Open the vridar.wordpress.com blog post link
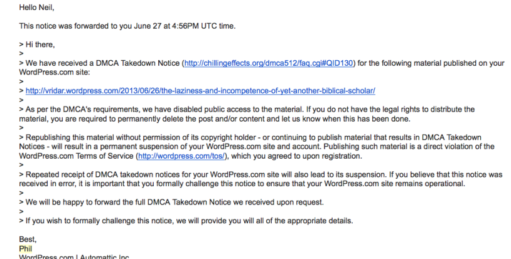Image resolution: width=511 pixels, height=259 pixels. (x=200, y=91)
